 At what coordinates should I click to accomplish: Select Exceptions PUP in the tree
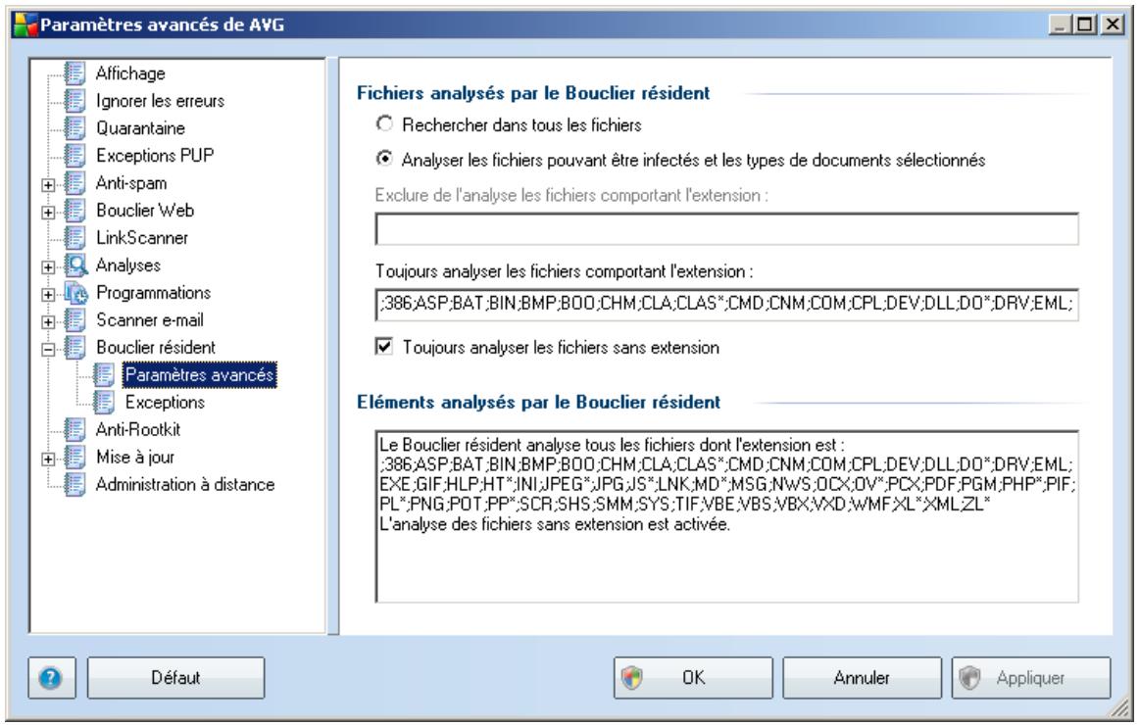tap(155, 156)
